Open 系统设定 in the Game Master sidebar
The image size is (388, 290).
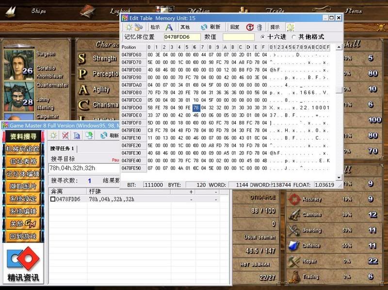coord(23,199)
